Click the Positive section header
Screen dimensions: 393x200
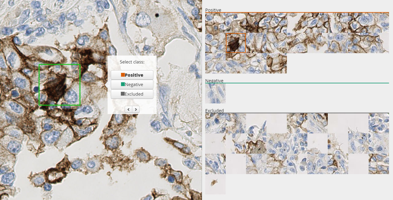(x=213, y=10)
